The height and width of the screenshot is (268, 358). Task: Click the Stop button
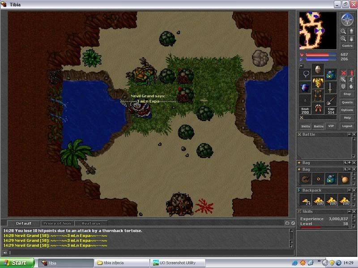[347, 94]
